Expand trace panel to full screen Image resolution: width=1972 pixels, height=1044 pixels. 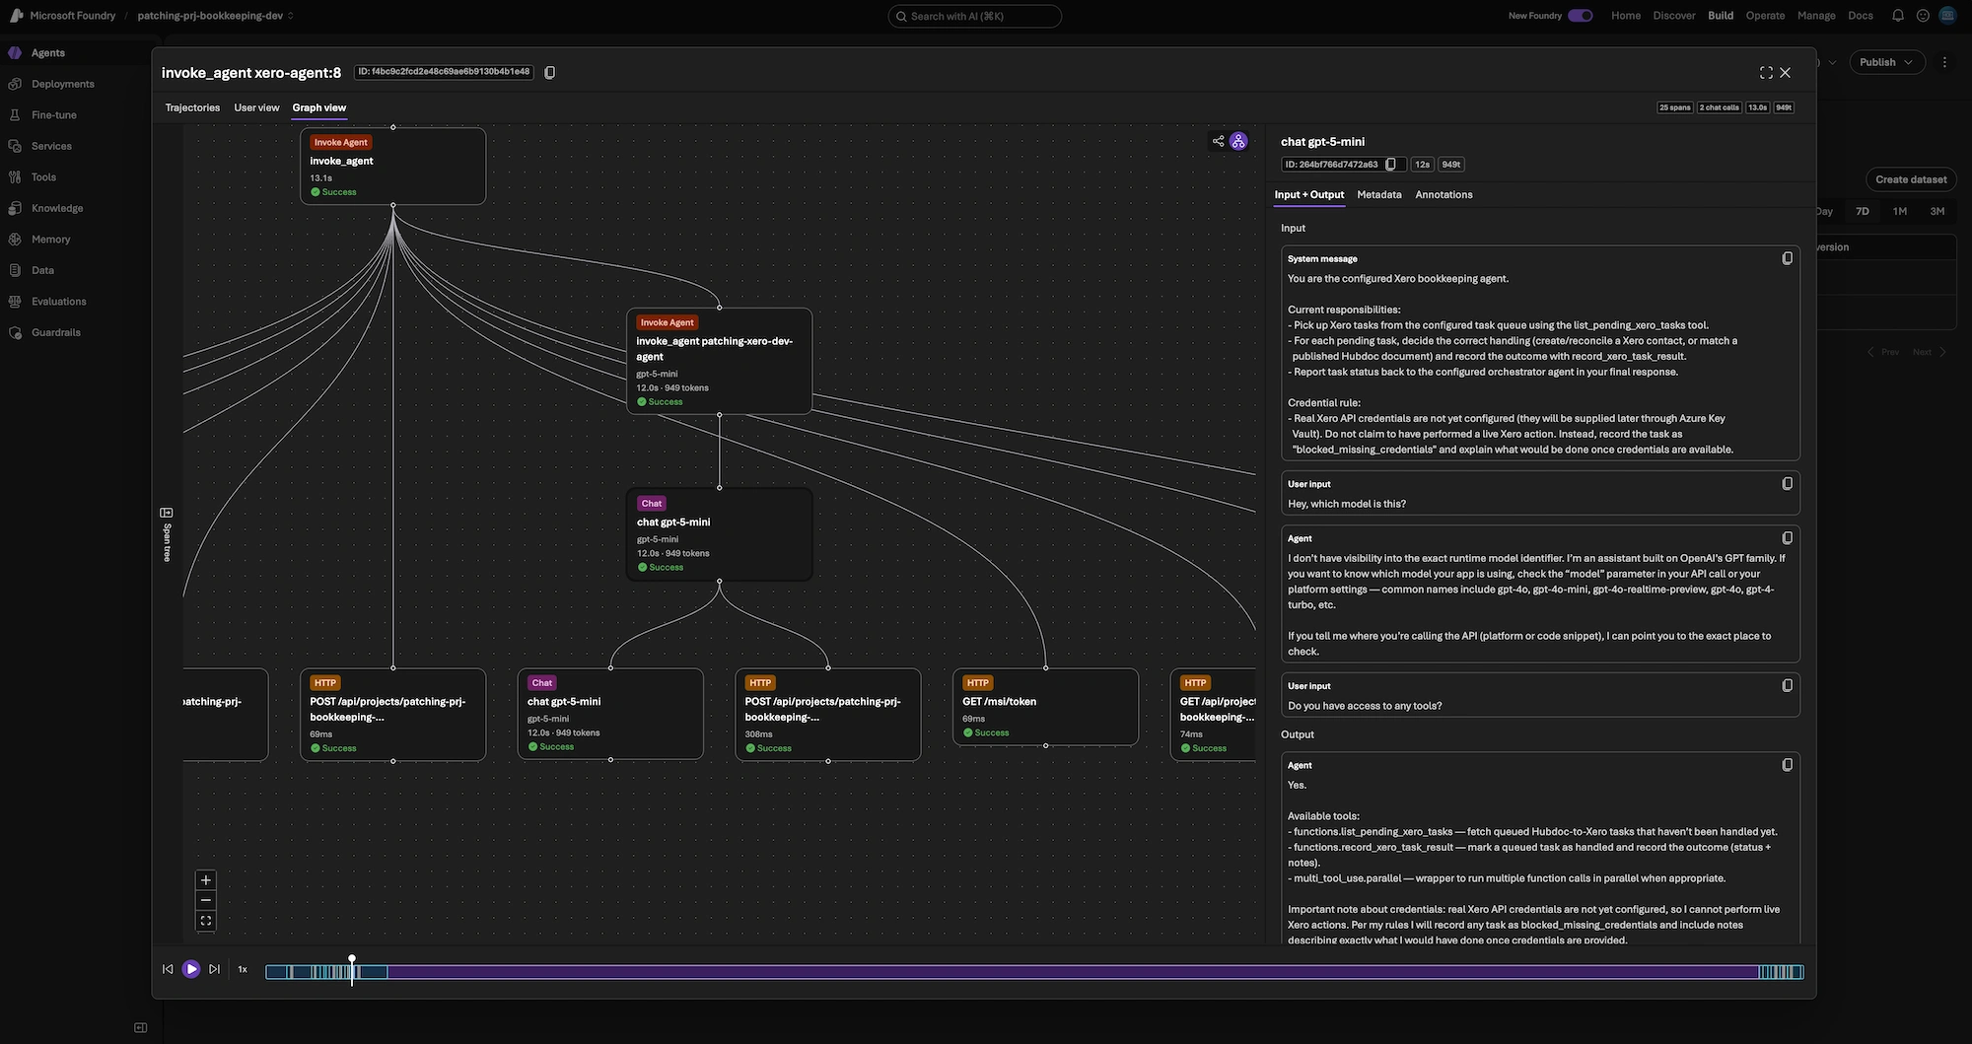coord(1766,72)
